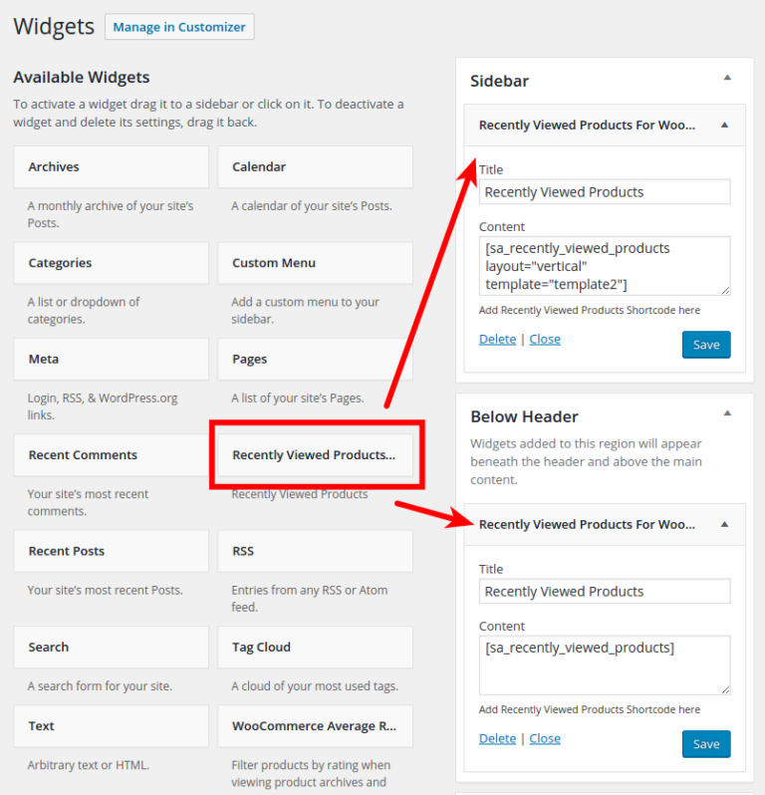
Task: Click the Below Header Content textarea
Action: tap(604, 664)
